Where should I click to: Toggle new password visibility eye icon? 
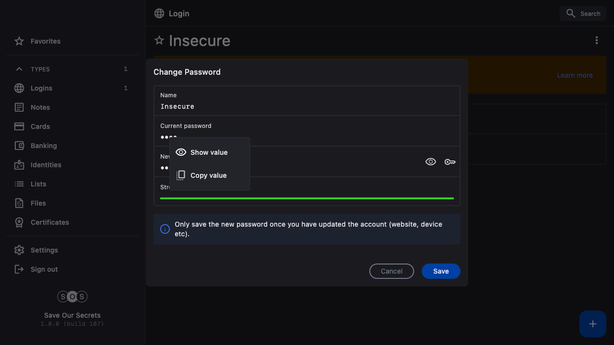[431, 162]
